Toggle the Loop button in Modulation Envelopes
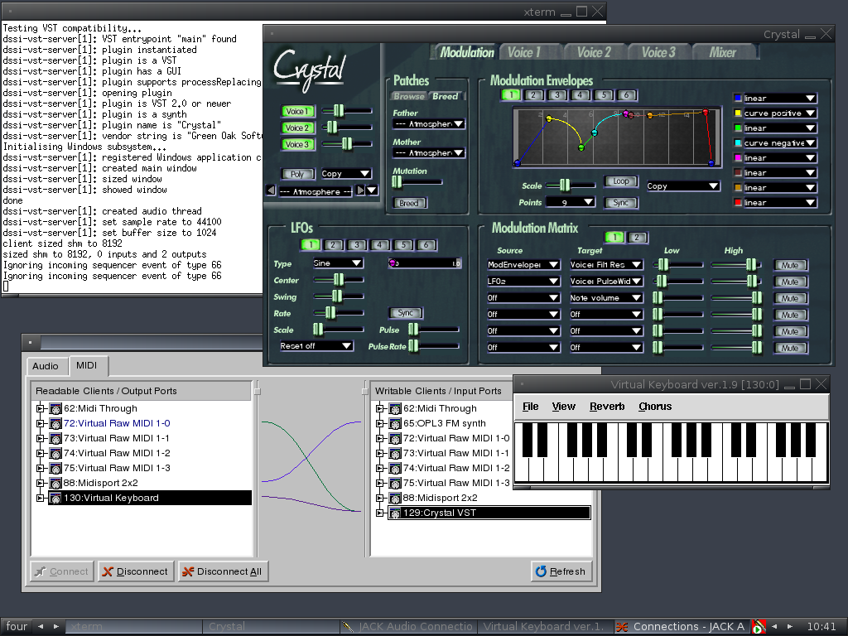The width and height of the screenshot is (848, 636). click(x=620, y=181)
